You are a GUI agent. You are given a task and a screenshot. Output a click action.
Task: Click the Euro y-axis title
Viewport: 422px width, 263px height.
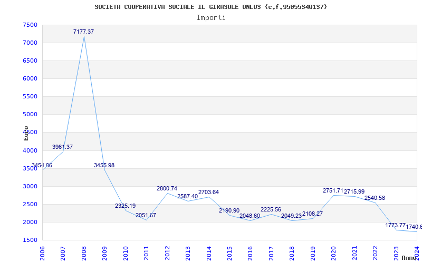(26, 133)
